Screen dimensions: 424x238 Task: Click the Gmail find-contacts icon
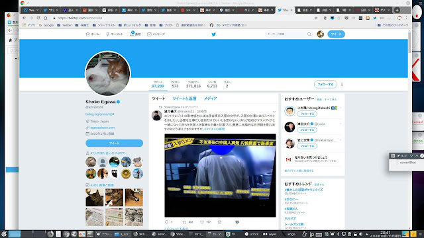click(289, 159)
